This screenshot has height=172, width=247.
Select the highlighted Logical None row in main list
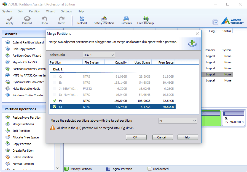(x=218, y=74)
